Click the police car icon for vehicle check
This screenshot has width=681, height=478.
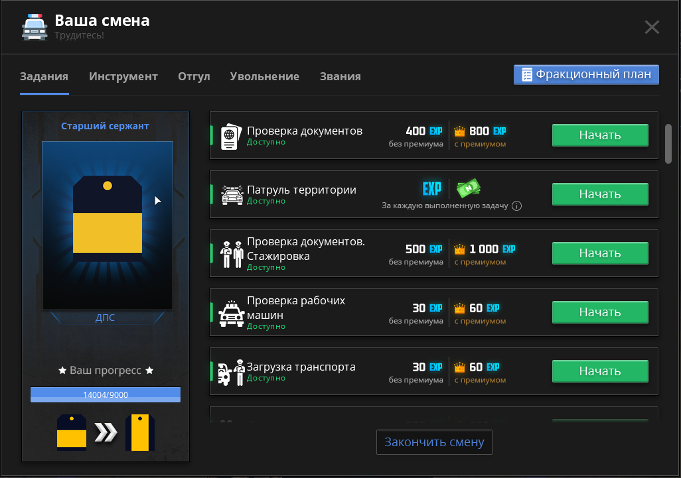pyautogui.click(x=231, y=312)
